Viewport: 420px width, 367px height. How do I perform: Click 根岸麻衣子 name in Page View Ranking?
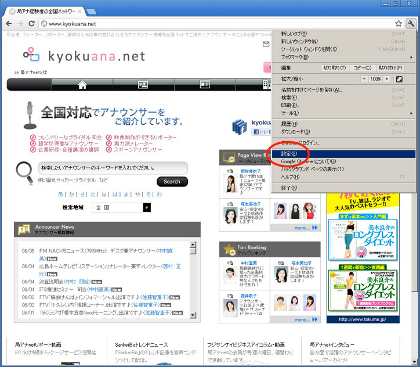pos(251,171)
